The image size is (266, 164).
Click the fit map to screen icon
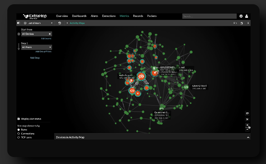247,119
